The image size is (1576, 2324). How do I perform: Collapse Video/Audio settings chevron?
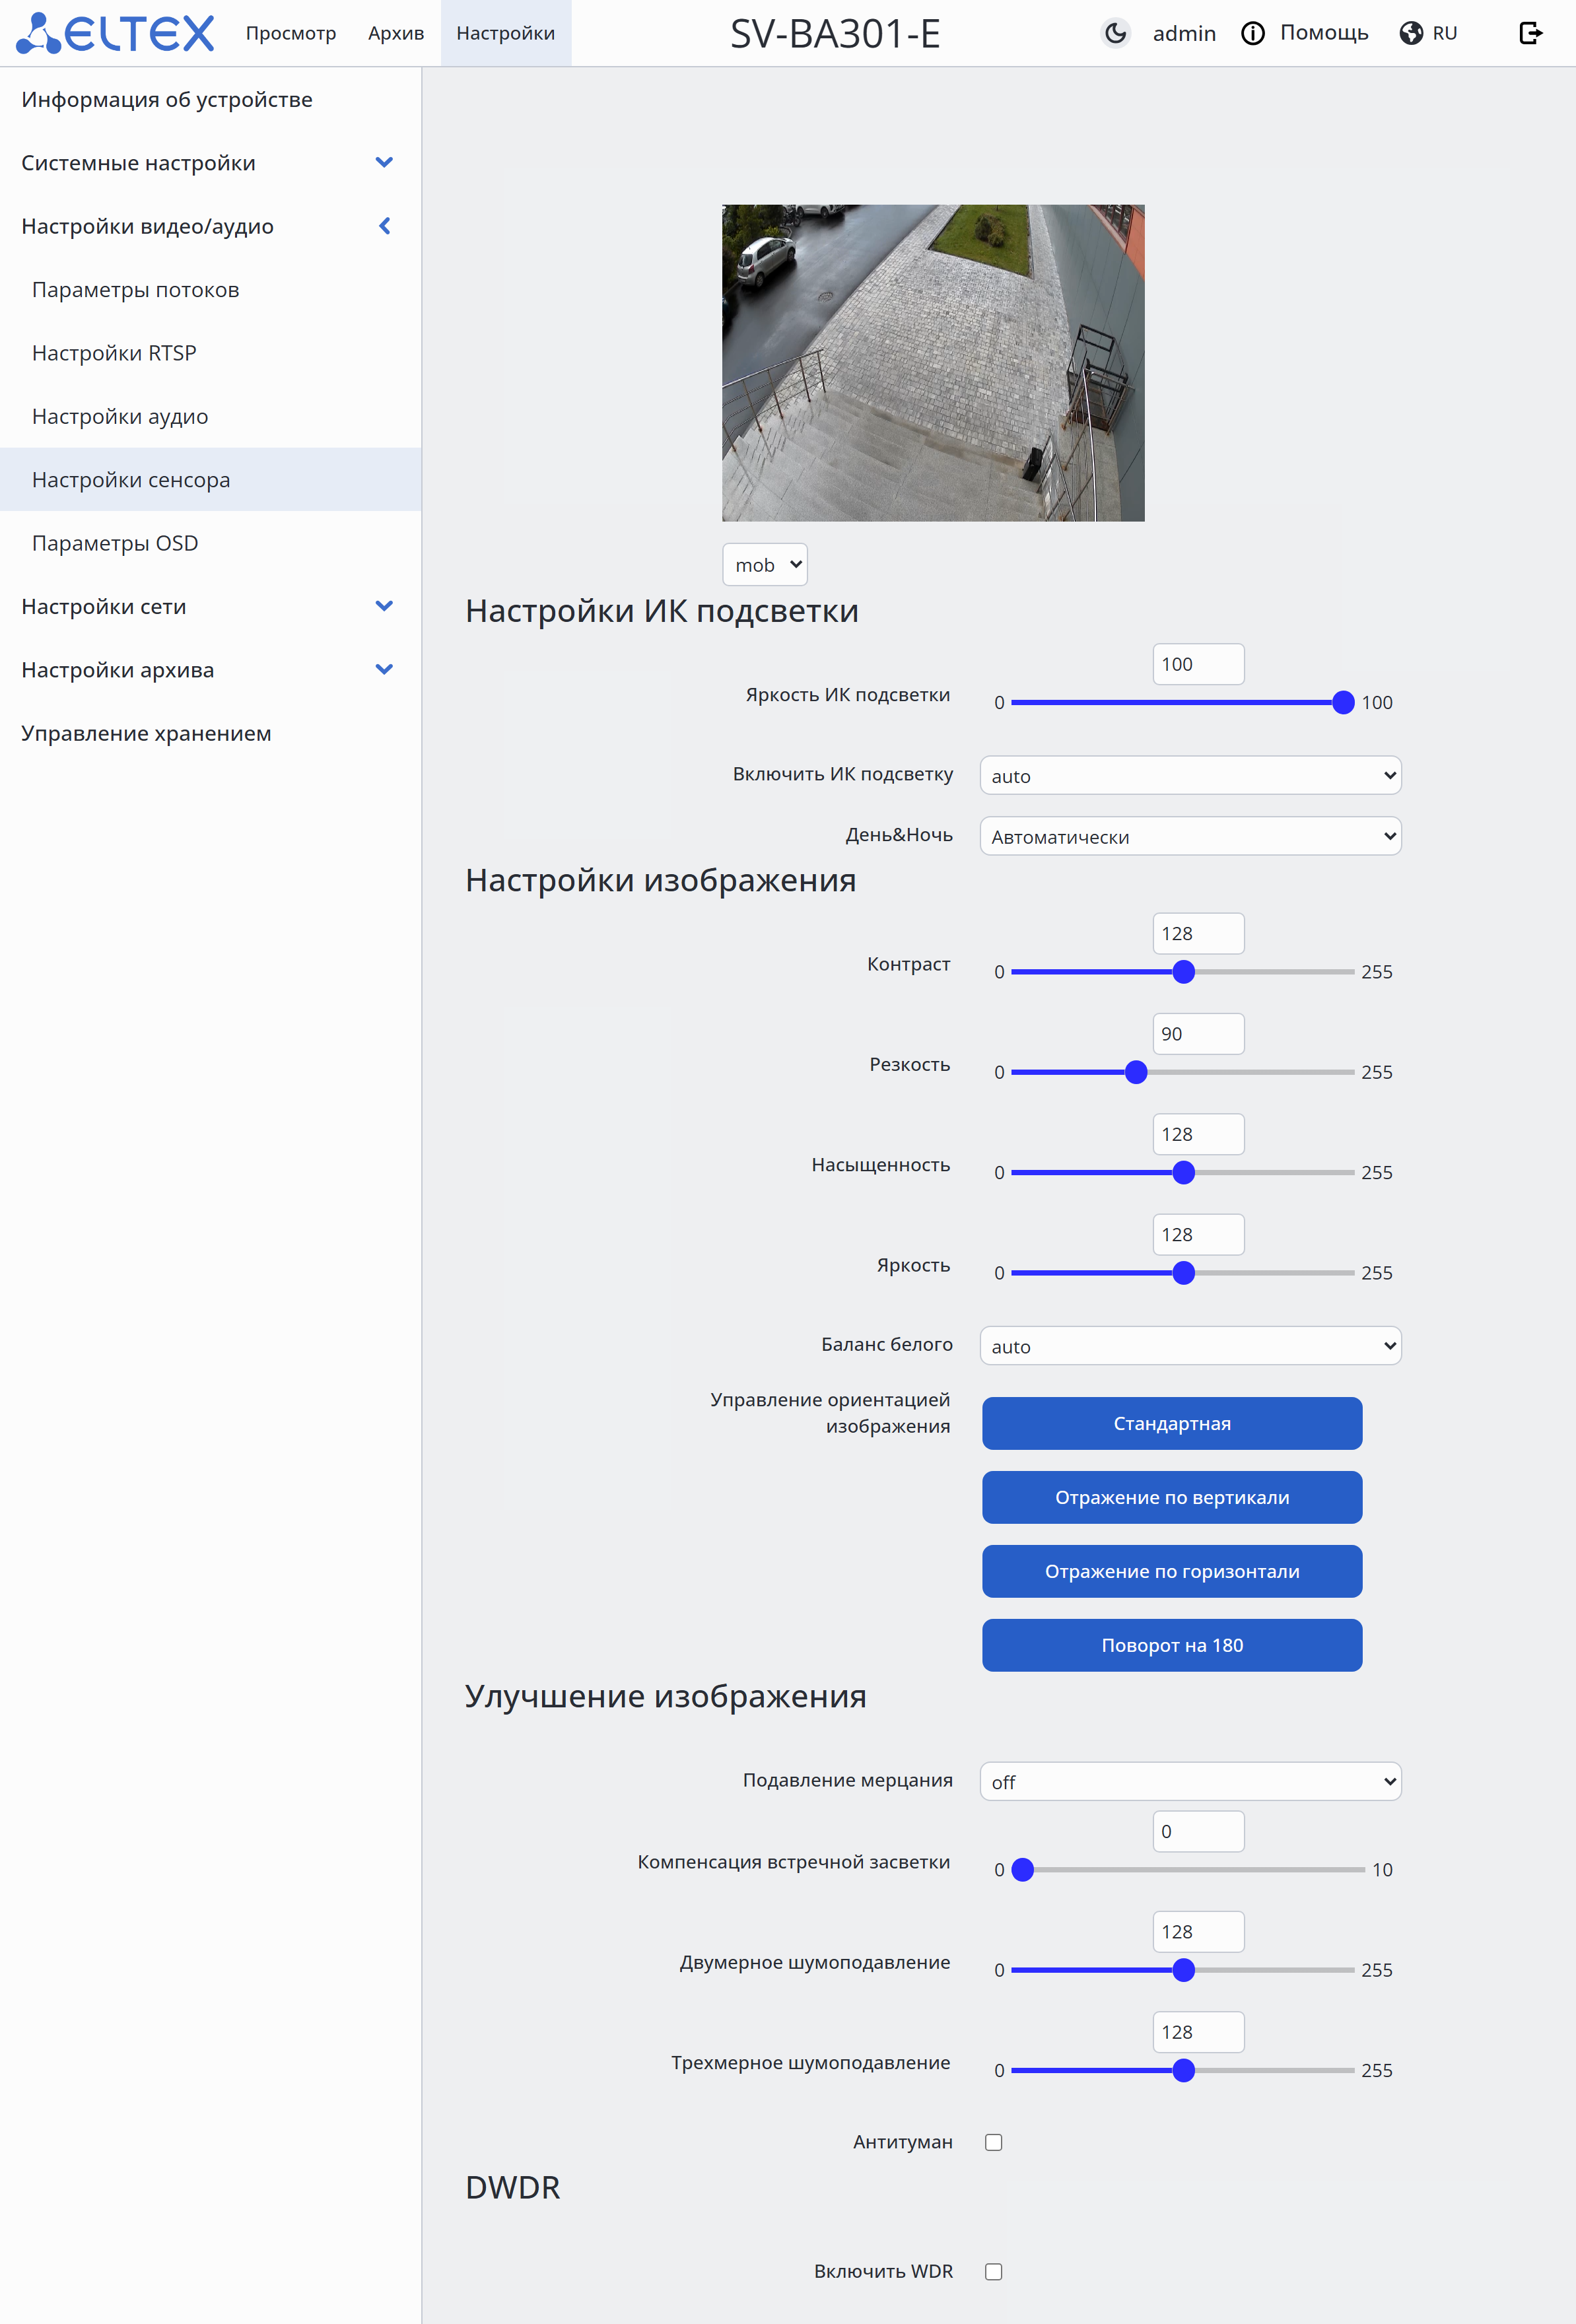[x=384, y=226]
